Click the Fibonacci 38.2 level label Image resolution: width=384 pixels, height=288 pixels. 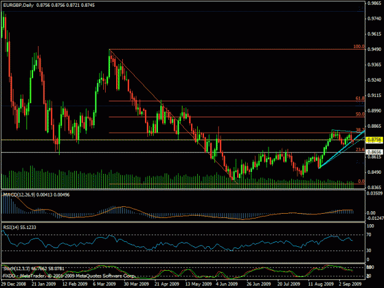click(360, 130)
